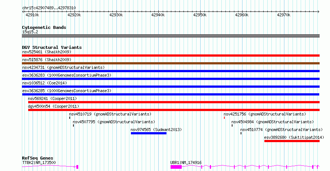Open variant label nsv569241 (Cooper2011)

52,98
